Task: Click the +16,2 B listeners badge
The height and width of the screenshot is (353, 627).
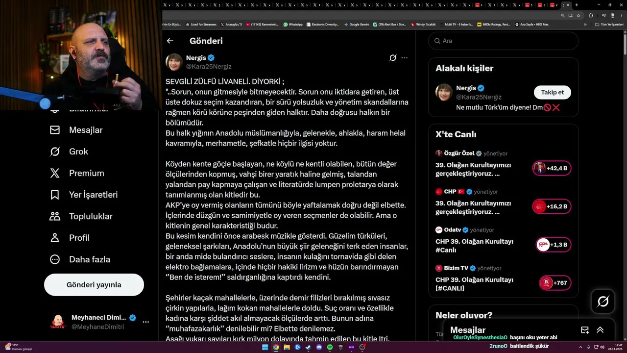Action: point(552,206)
